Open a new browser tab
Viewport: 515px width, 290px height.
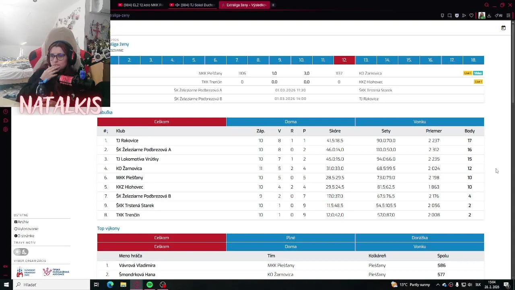pos(273,5)
